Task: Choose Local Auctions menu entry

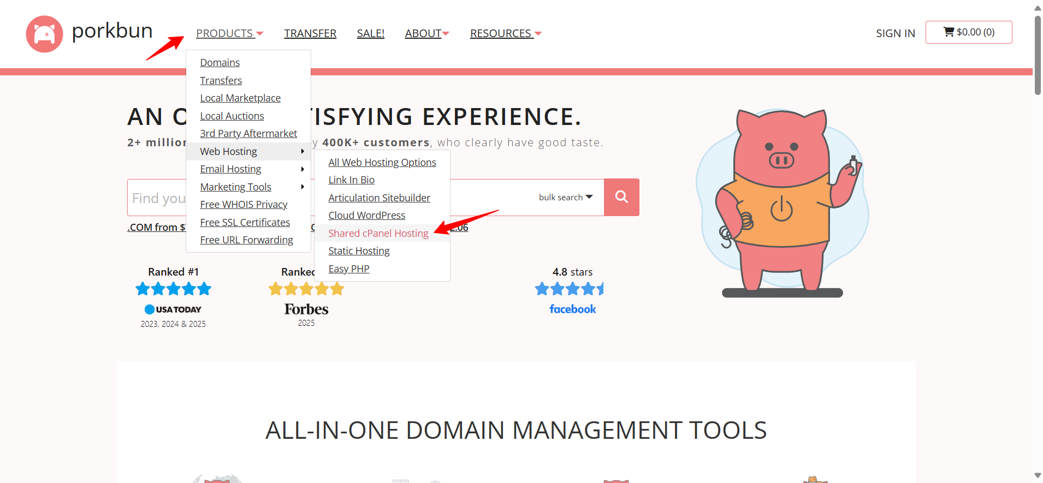Action: pyautogui.click(x=232, y=116)
